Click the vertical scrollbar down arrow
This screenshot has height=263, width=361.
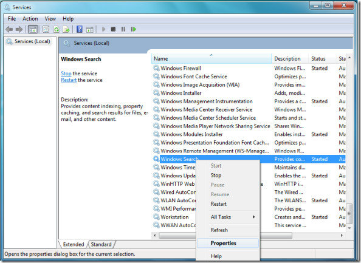click(x=349, y=228)
